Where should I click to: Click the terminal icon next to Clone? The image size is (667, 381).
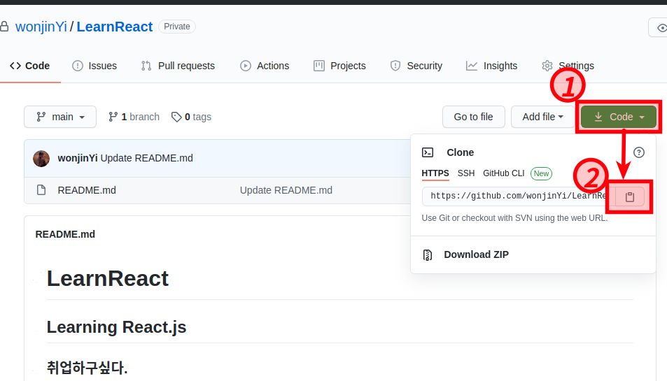pyautogui.click(x=428, y=152)
